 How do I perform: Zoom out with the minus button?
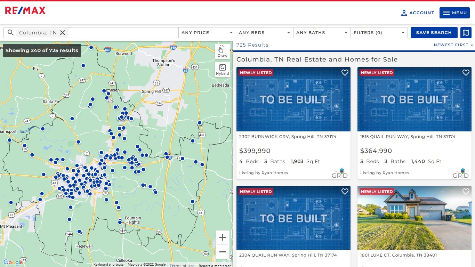coord(223,252)
